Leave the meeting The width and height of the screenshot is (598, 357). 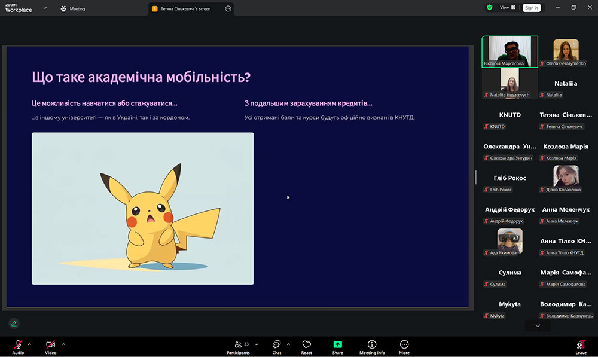(581, 346)
